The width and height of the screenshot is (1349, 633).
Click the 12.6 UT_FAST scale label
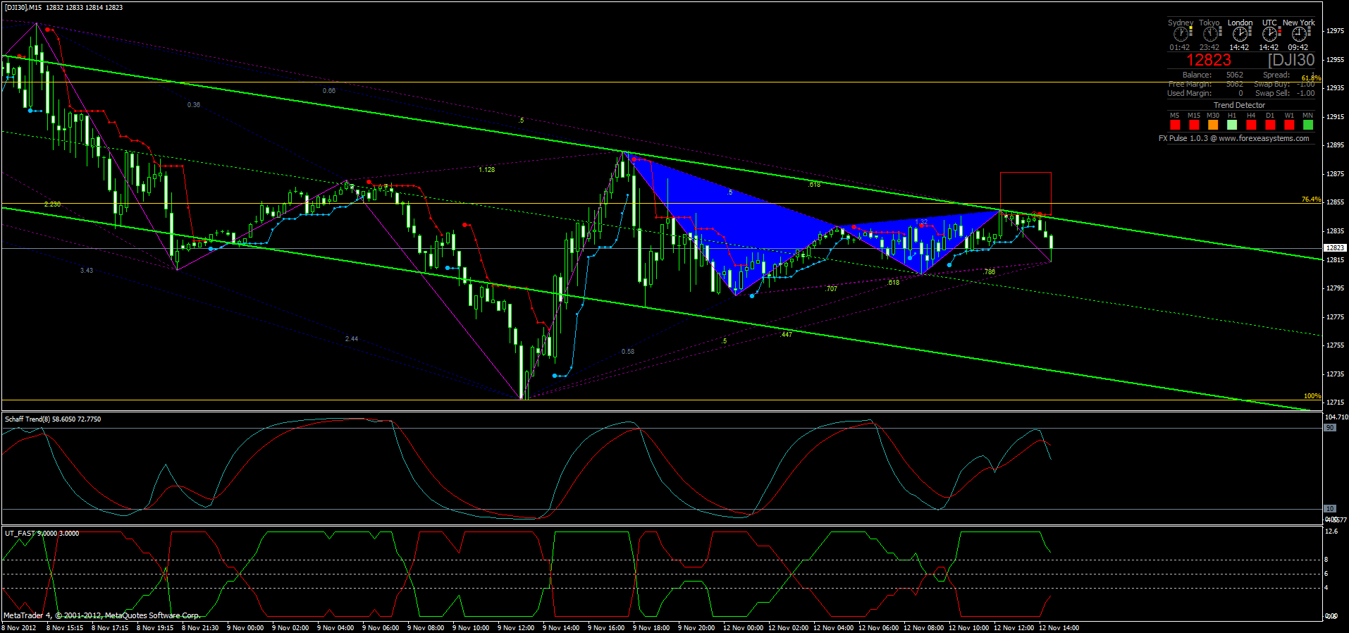pos(1331,531)
